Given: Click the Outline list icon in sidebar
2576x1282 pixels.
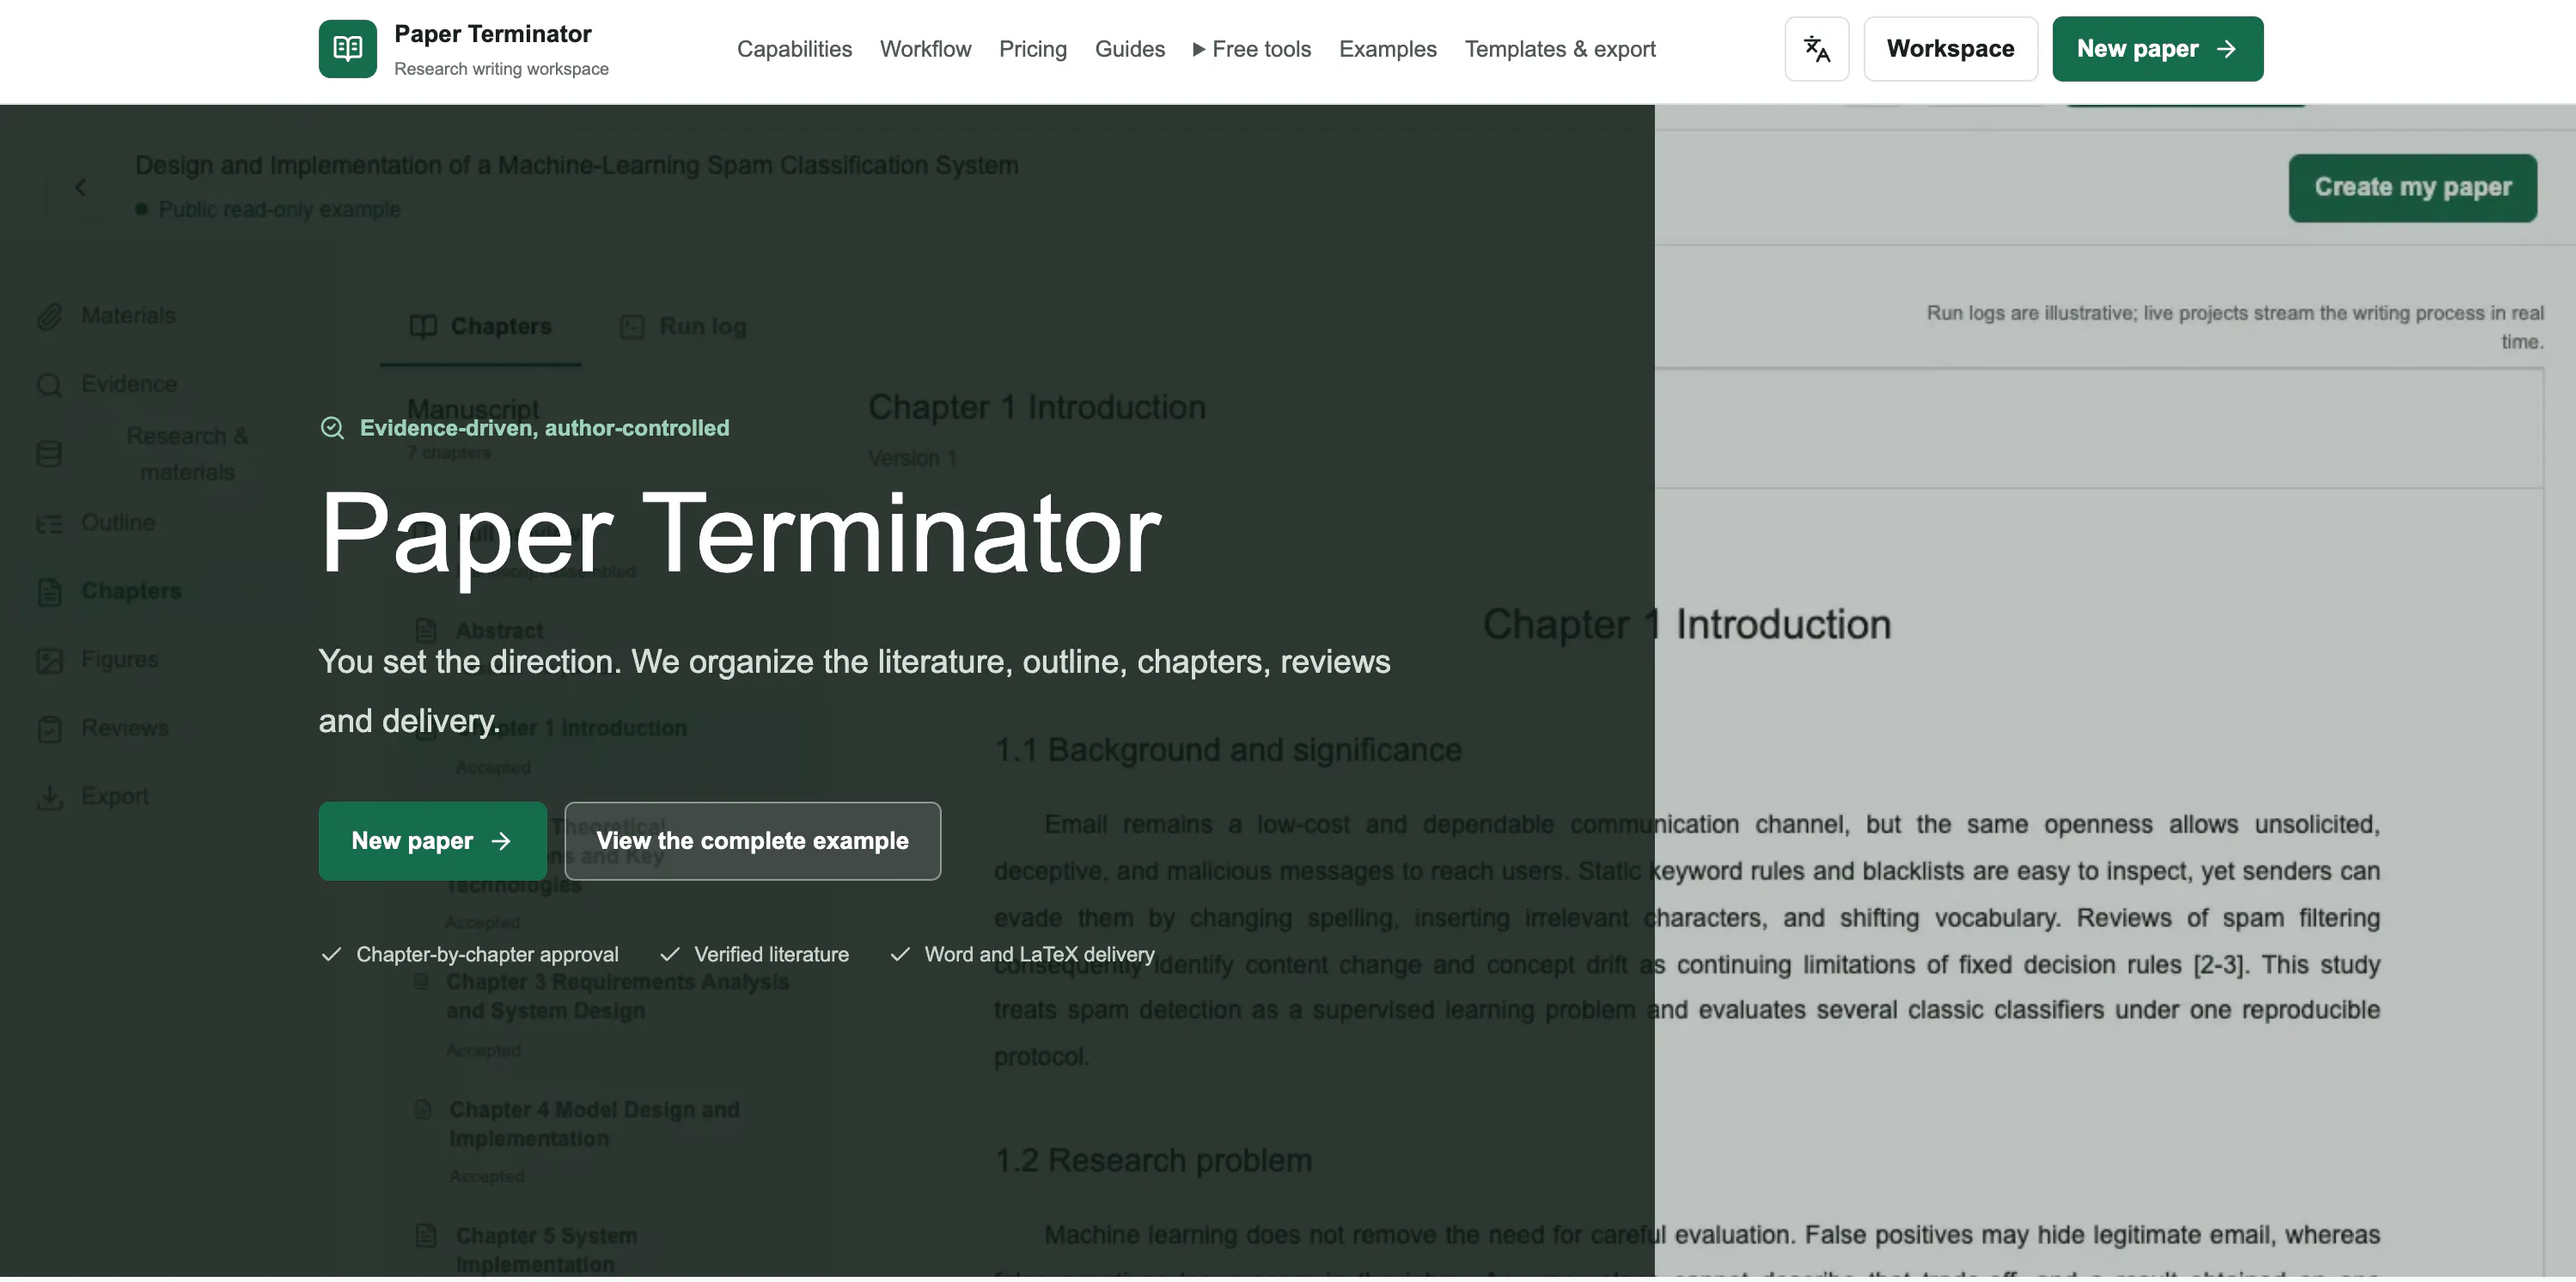Looking at the screenshot, I should pos(49,523).
